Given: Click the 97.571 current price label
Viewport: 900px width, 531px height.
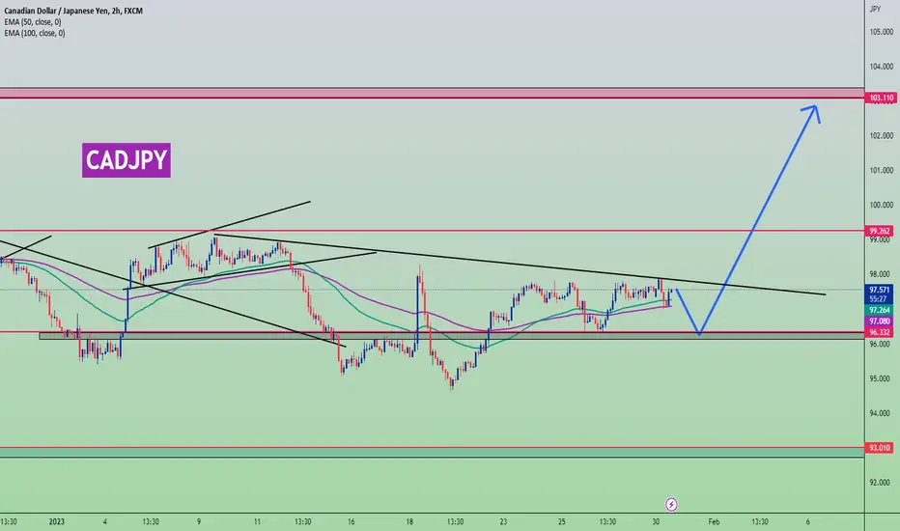Looking at the screenshot, I should tap(880, 290).
